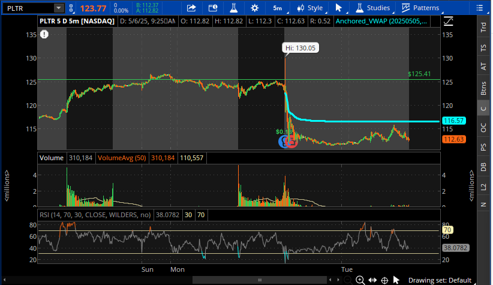
Task: Open the hamburger list menu icon
Action: click(x=479, y=8)
